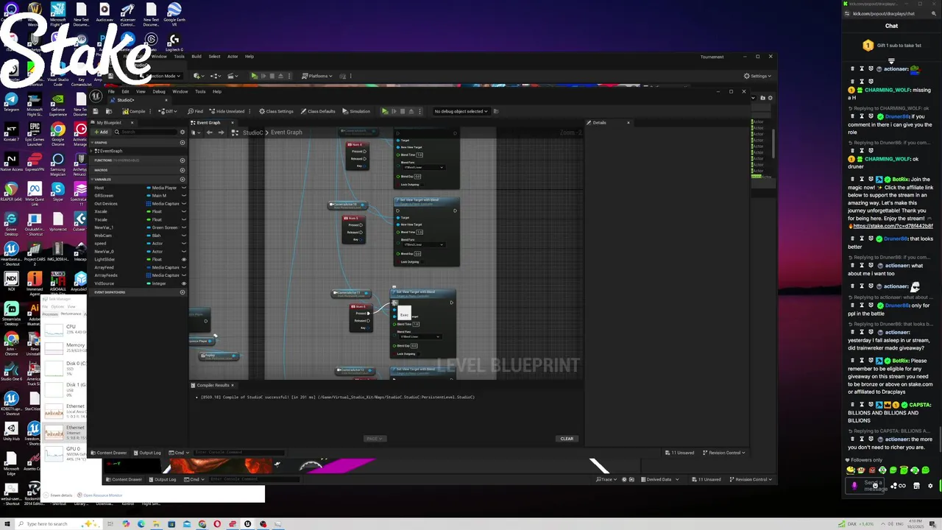The height and width of the screenshot is (530, 942).
Task: Toggle visibility of Yscale variable
Action: (183, 219)
